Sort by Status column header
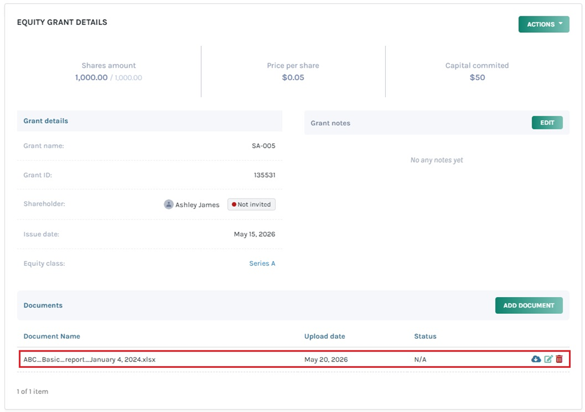Image resolution: width=585 pixels, height=412 pixels. click(425, 336)
